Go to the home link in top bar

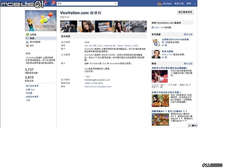coord(189,4)
